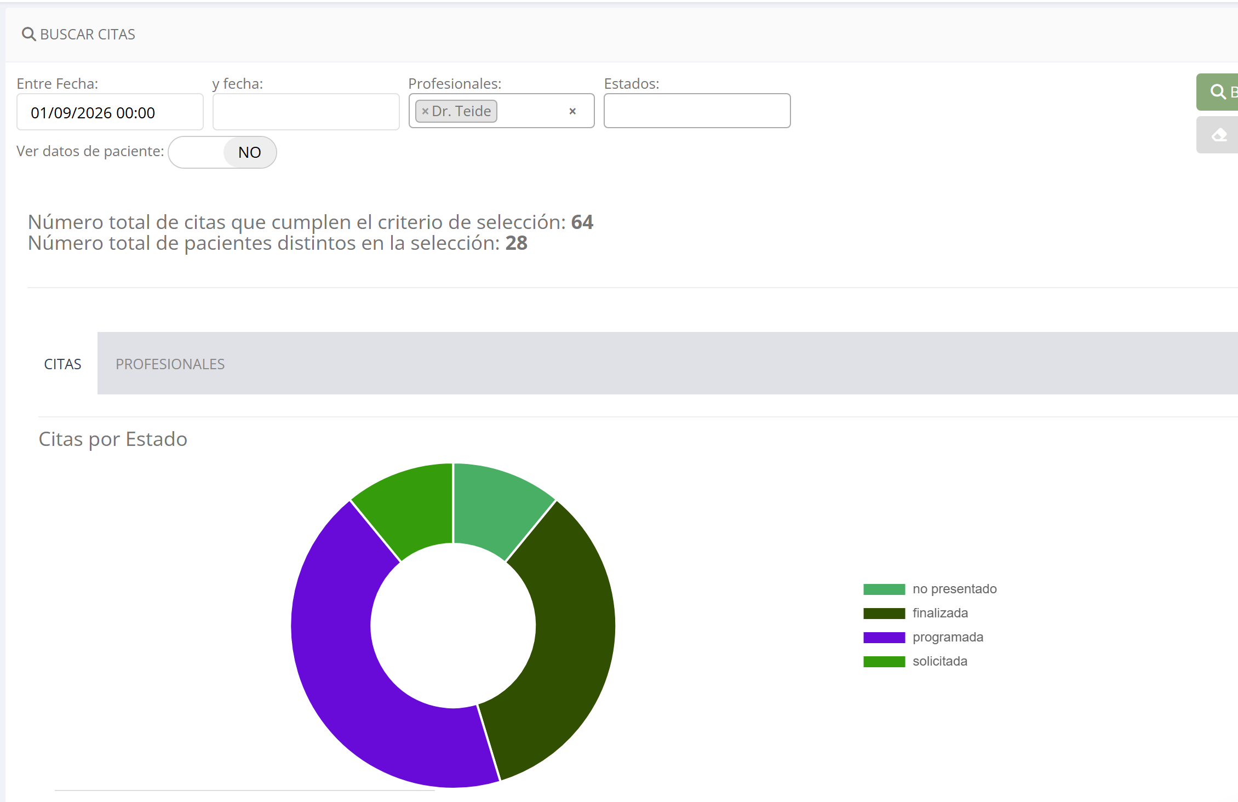Viewport: 1238px width, 802px height.
Task: Click the empty y fecha date field
Action: click(306, 112)
